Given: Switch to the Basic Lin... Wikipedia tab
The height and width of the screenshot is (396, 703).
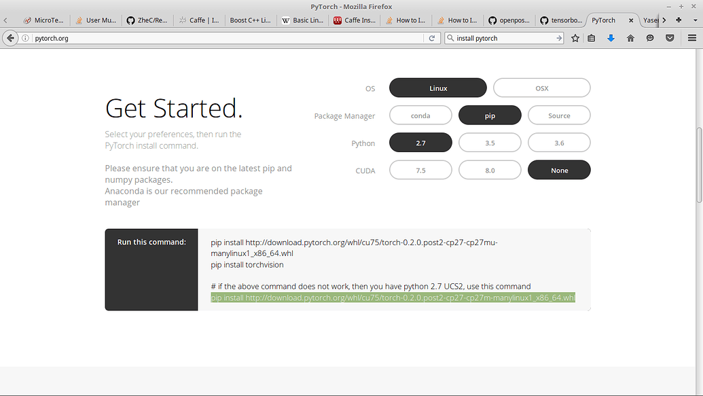Looking at the screenshot, I should coord(302,20).
